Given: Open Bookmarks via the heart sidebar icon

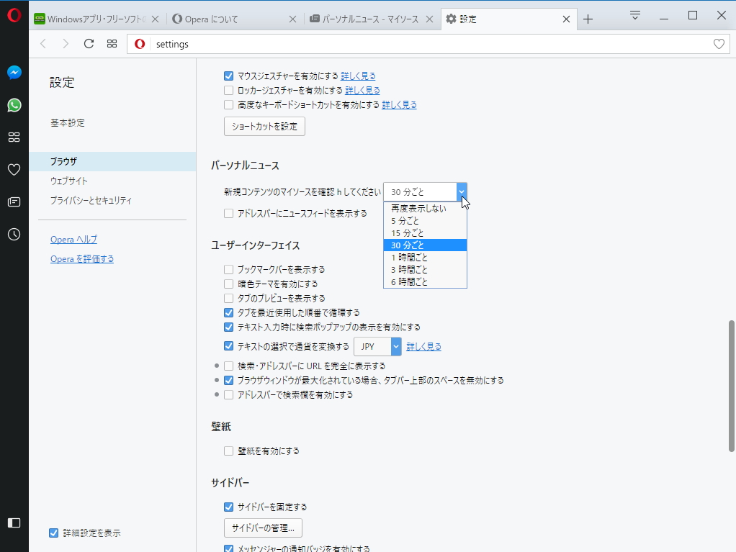Looking at the screenshot, I should 14,170.
